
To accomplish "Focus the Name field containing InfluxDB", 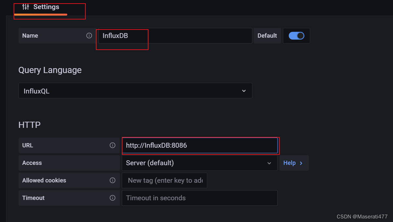I will point(175,36).
